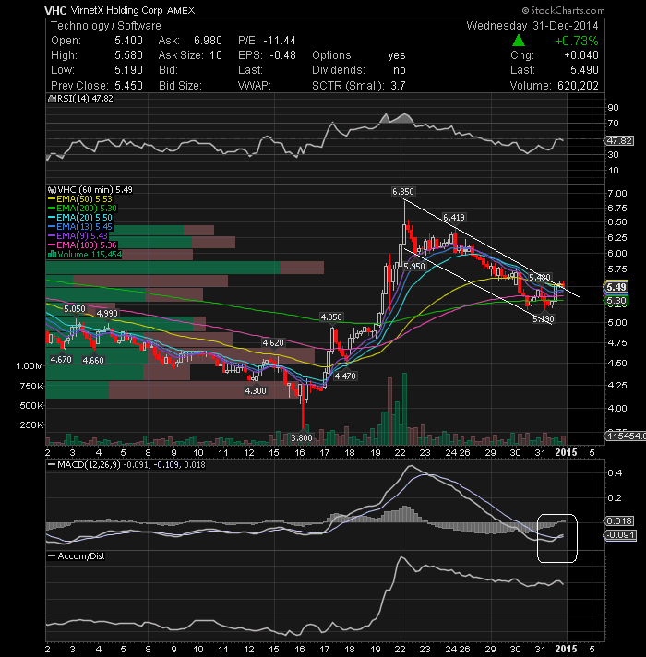Click the Low value 5.190 in the header
Viewport: 646px width, 657px height.
[x=128, y=70]
